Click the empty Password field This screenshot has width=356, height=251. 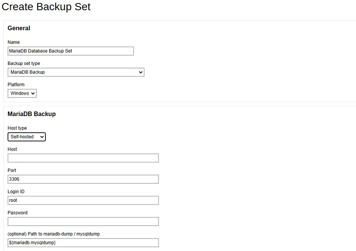(x=83, y=222)
